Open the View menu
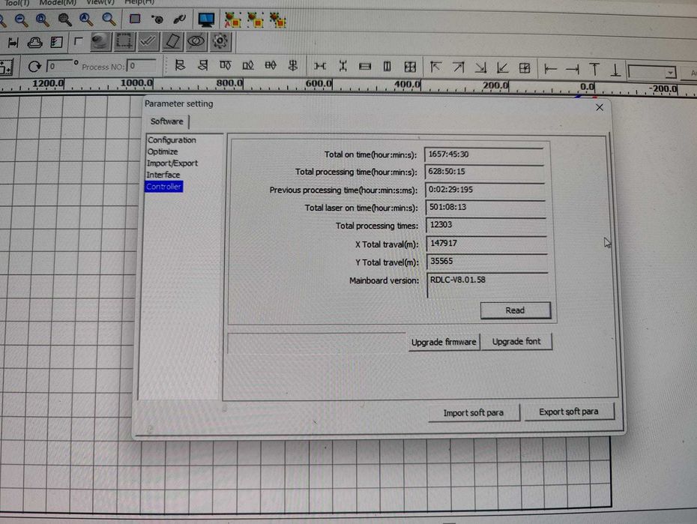The width and height of the screenshot is (697, 524). (100, 2)
